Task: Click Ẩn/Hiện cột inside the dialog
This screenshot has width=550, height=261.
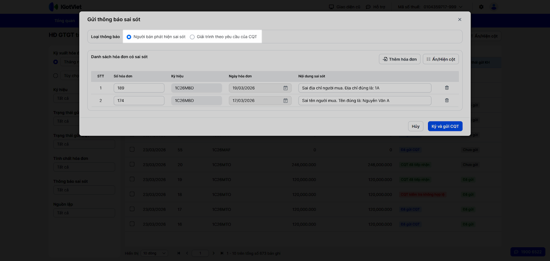Action: (x=441, y=59)
